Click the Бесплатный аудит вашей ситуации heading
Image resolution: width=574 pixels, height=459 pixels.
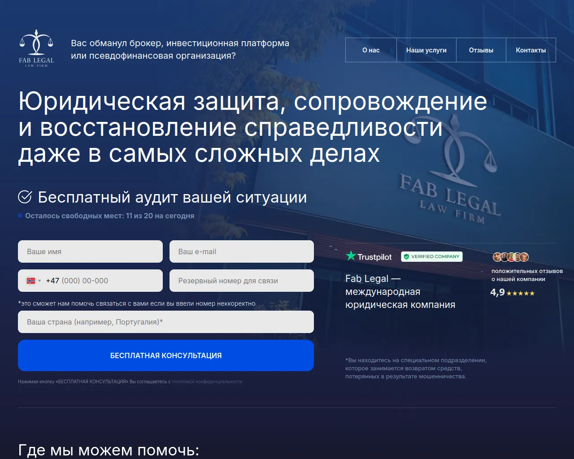pos(172,197)
